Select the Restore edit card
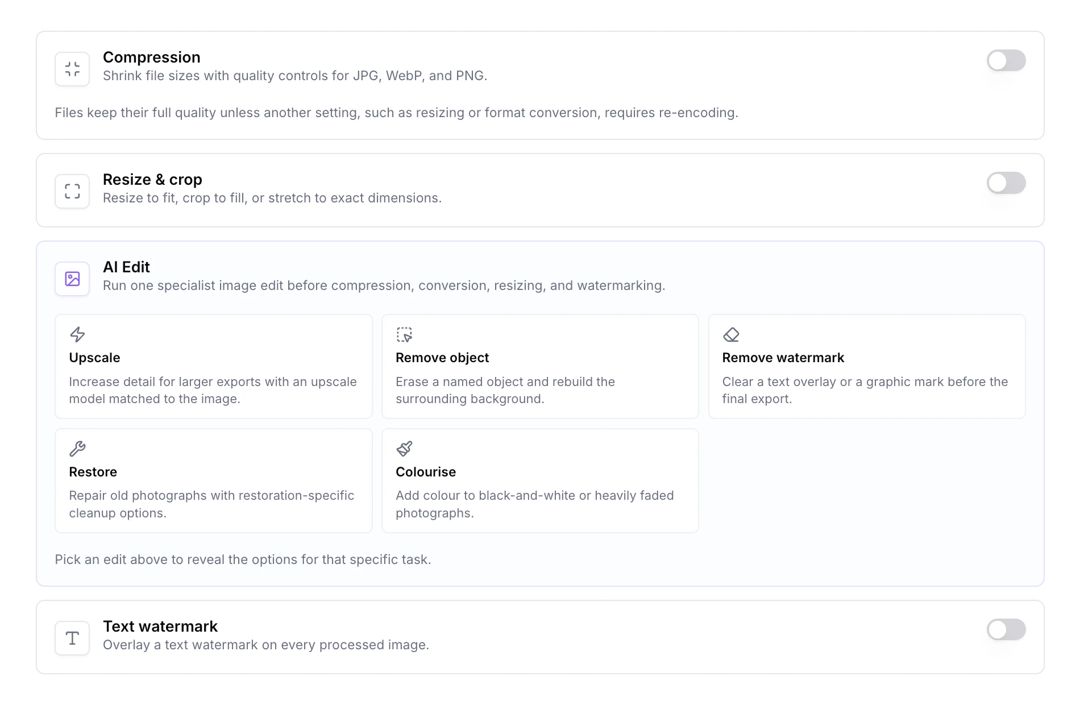Image resolution: width=1080 pixels, height=705 pixels. [213, 480]
